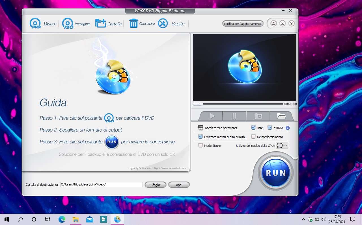Click the WinX DVD Ripper taskbar icon
362x225 pixels.
pyautogui.click(x=117, y=219)
